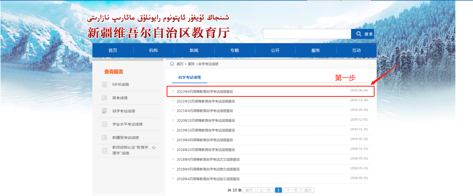Select page 1 in pagination
473x196 pixels.
click(278, 190)
